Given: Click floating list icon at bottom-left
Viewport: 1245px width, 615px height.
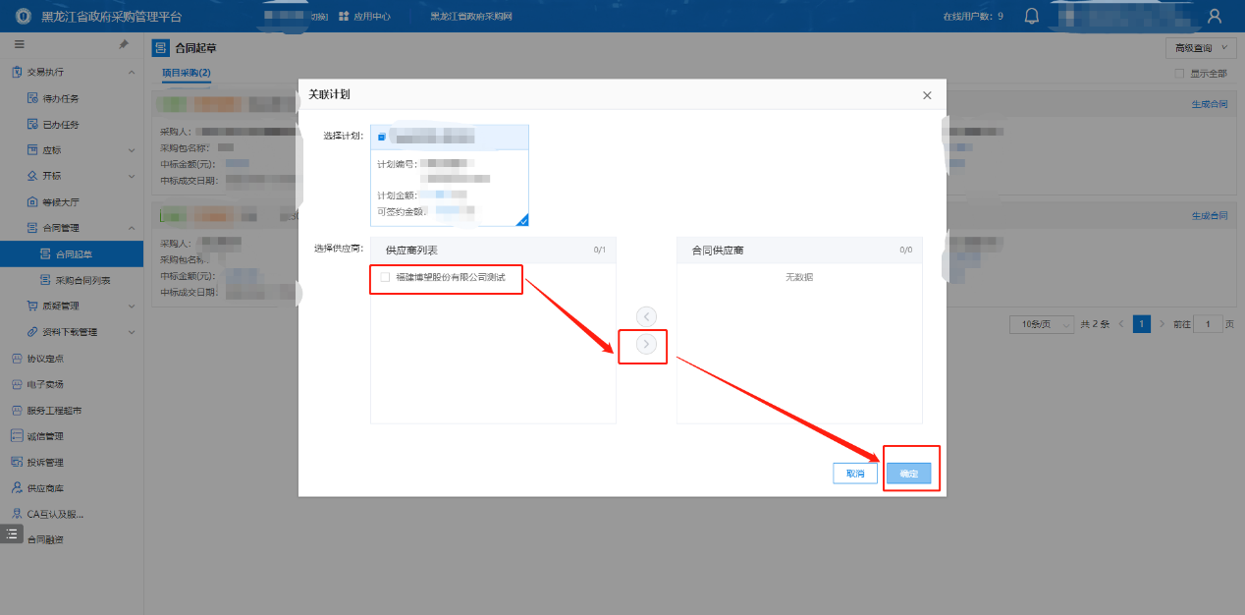Looking at the screenshot, I should 12,533.
